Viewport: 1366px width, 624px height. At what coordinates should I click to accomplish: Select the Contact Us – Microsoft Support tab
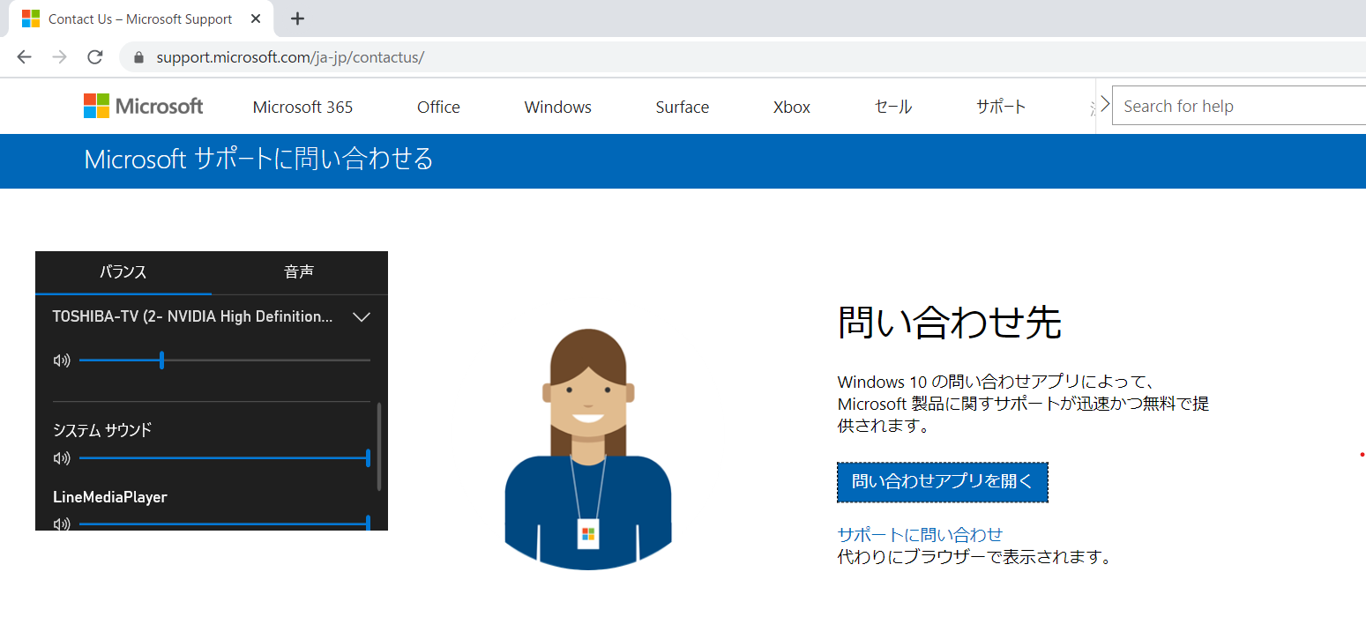tap(141, 19)
